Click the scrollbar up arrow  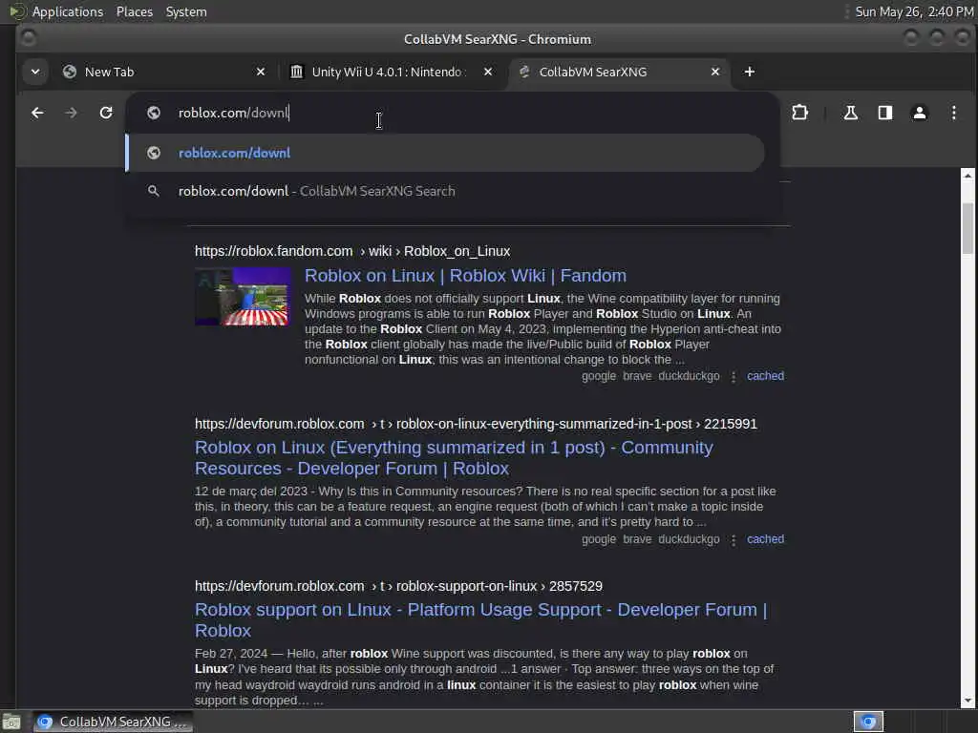click(967, 176)
